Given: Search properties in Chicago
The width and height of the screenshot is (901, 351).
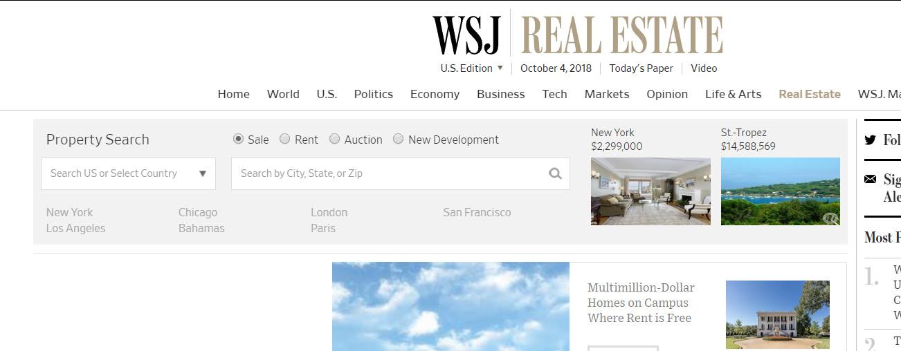Looking at the screenshot, I should [x=198, y=213].
